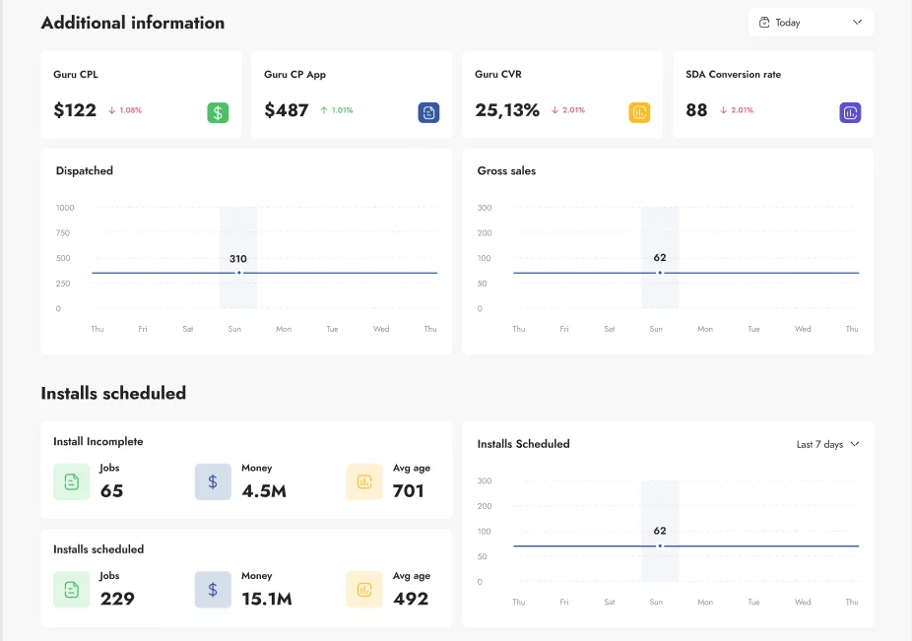This screenshot has width=912, height=641.
Task: Click the calendar icon in the Today selector
Action: (x=764, y=23)
